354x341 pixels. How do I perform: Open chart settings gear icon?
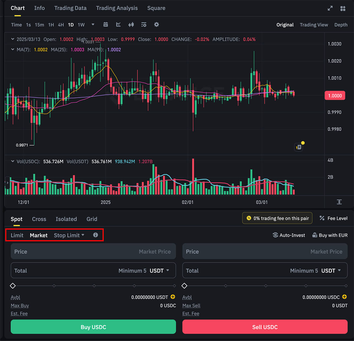(156, 25)
